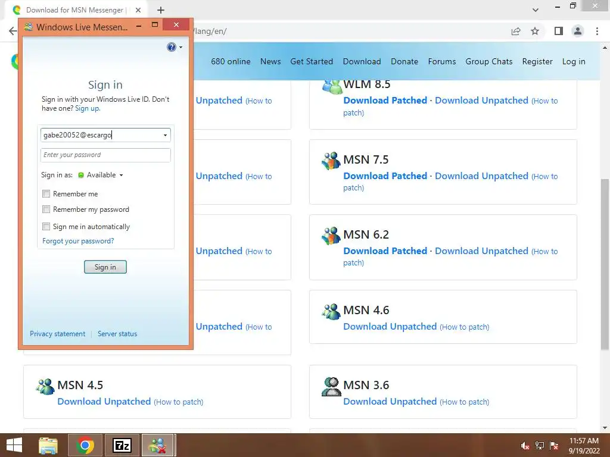This screenshot has width=610, height=457.
Task: Open the Download menu item
Action: pyautogui.click(x=362, y=61)
